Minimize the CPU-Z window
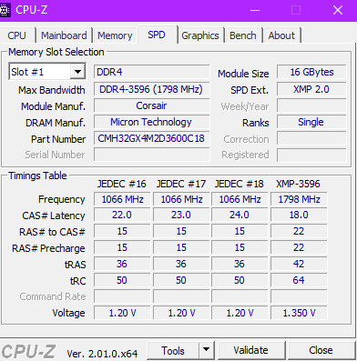Viewport: 357px width, 361px height. click(x=255, y=11)
